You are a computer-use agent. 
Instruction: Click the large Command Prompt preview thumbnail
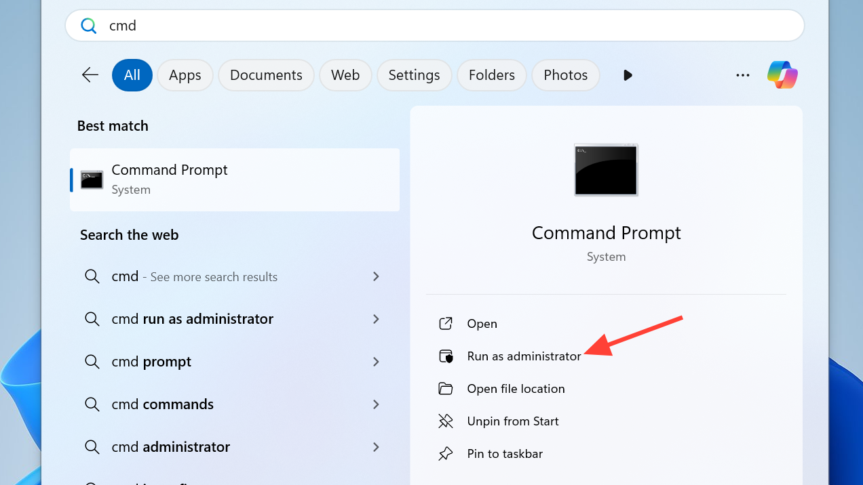coord(606,170)
